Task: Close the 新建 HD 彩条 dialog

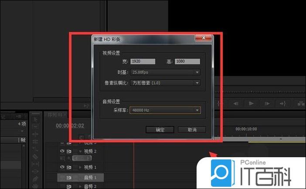Action: pyautogui.click(x=204, y=37)
